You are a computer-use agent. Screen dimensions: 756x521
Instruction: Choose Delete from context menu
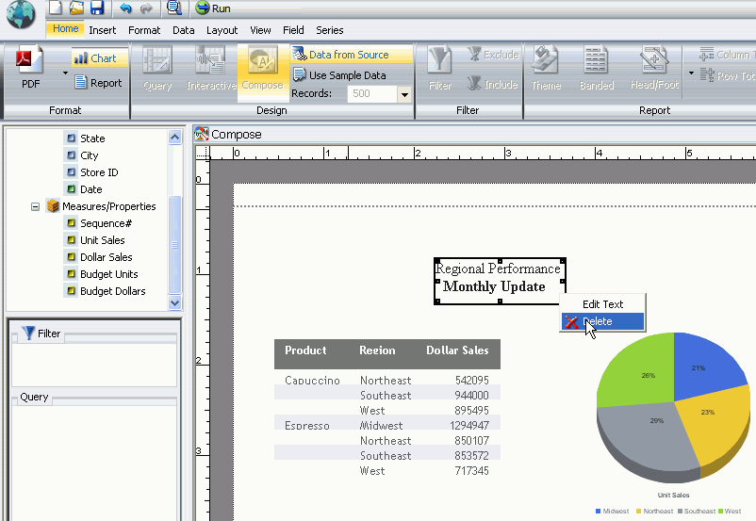602,321
